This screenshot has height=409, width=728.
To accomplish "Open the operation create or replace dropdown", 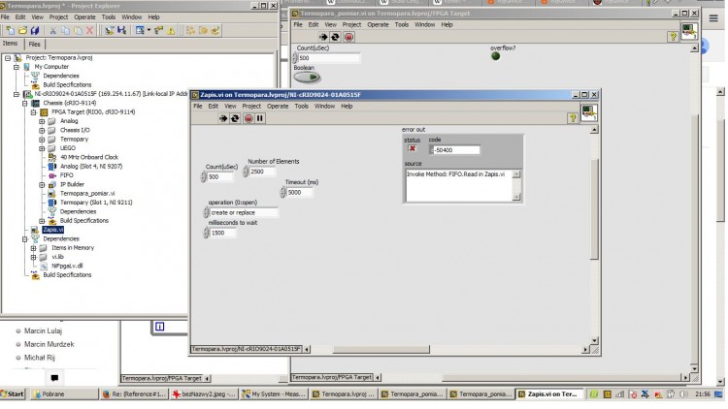I will point(244,212).
